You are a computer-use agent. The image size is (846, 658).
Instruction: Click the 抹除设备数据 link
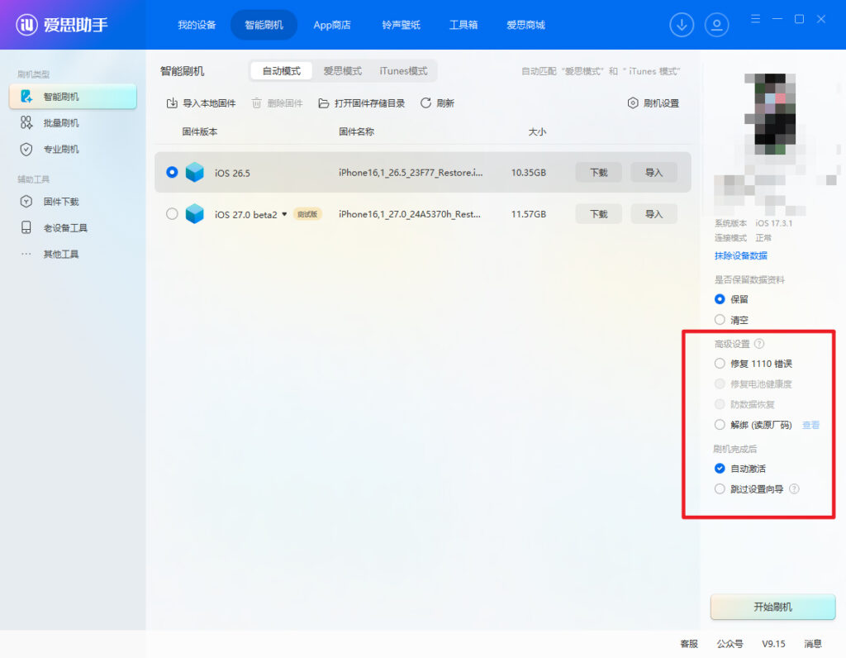click(x=740, y=255)
